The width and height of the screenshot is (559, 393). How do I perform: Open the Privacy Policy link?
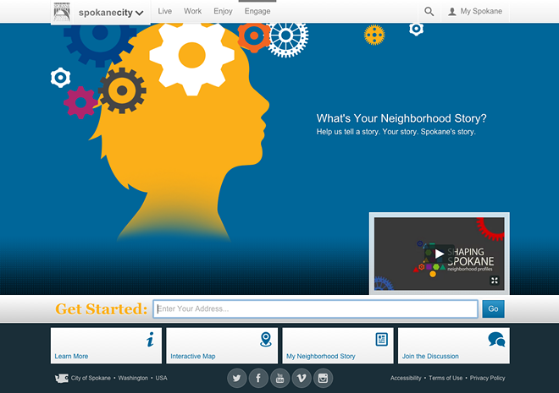point(487,378)
